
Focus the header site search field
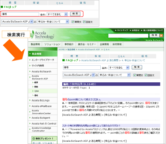[x=128, y=36]
